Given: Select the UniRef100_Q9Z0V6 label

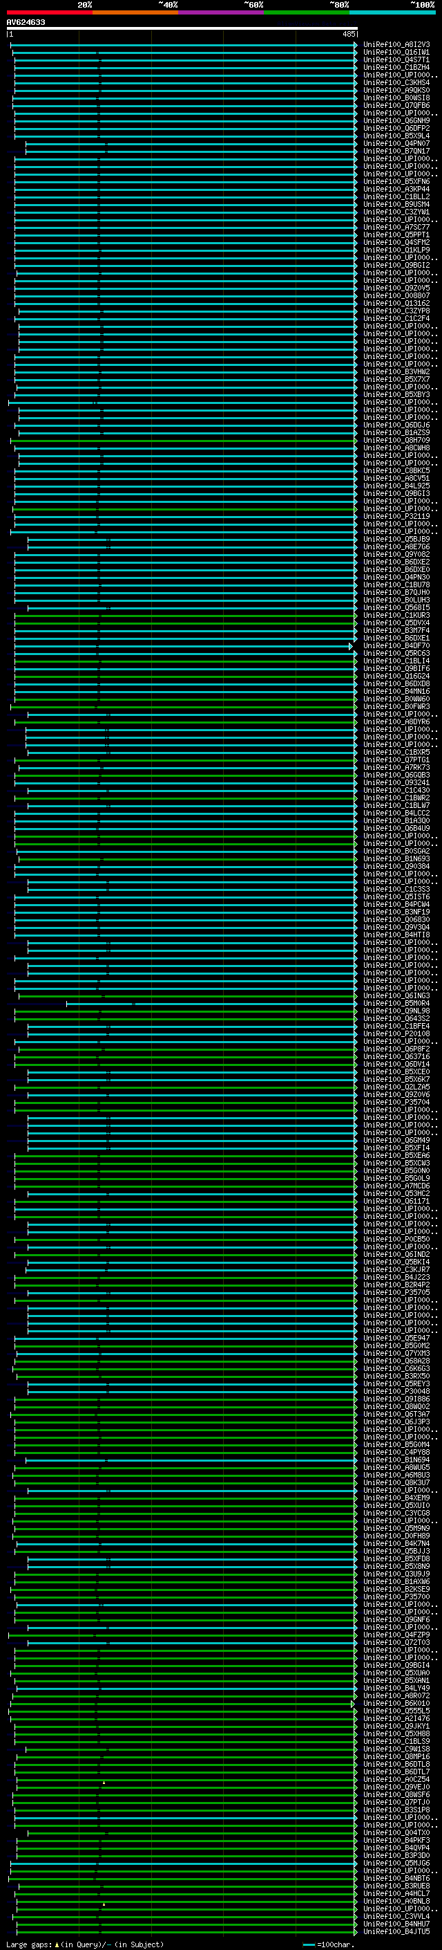Looking at the screenshot, I should 396,1094.
